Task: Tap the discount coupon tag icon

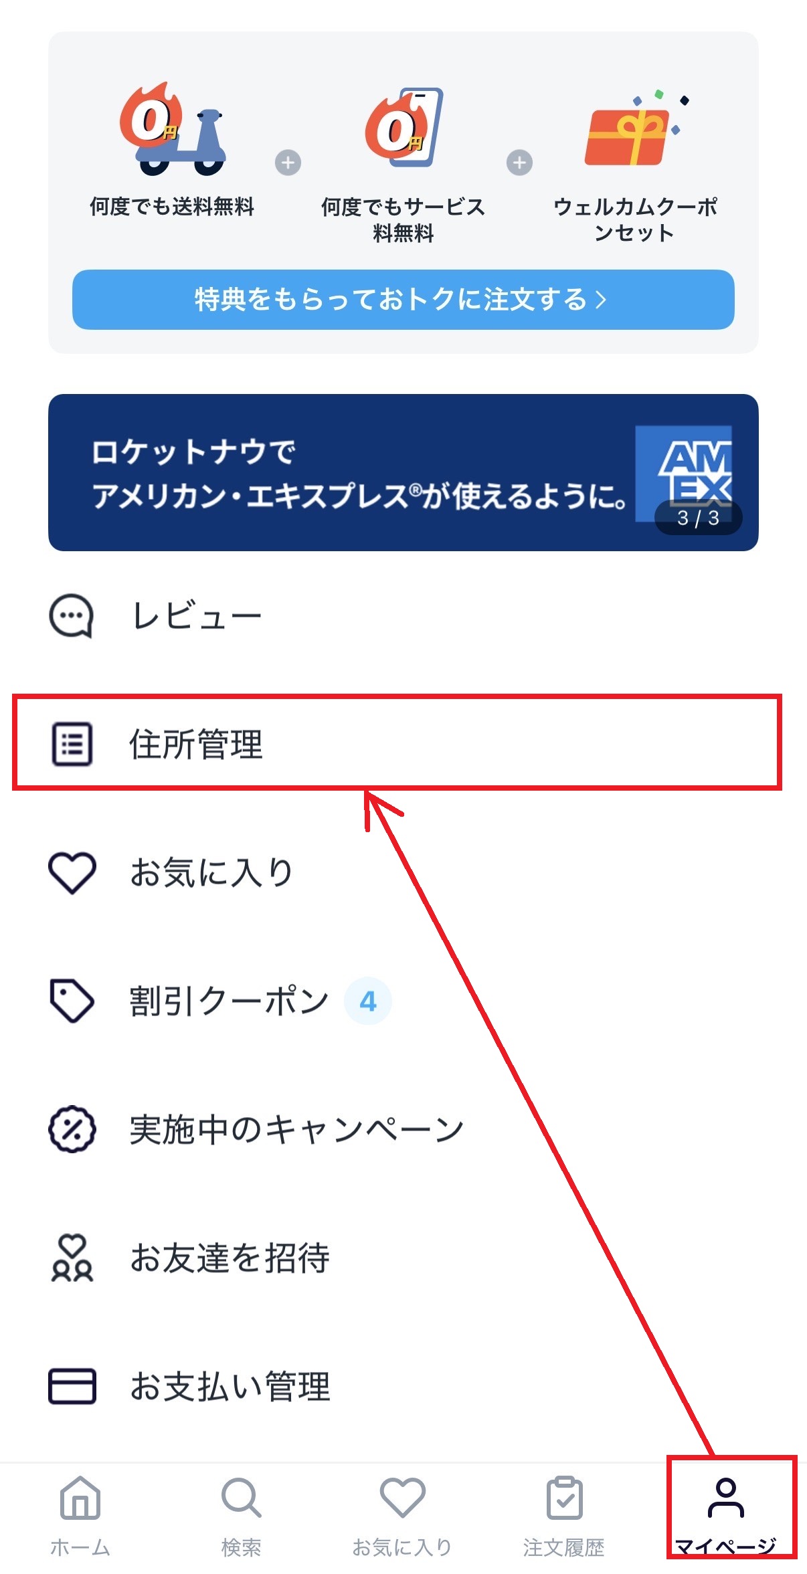Action: 72,1001
